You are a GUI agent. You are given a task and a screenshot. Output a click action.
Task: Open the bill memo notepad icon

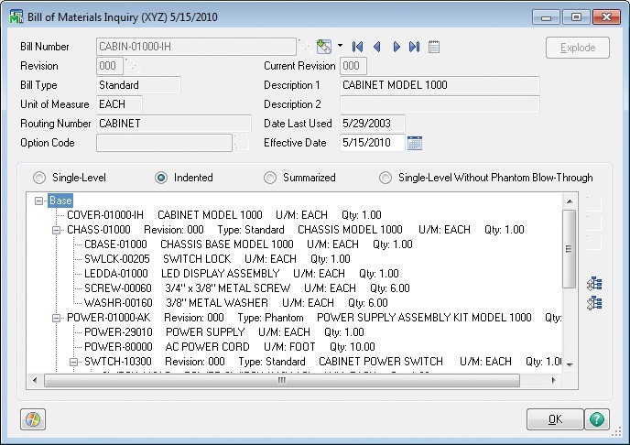(434, 47)
